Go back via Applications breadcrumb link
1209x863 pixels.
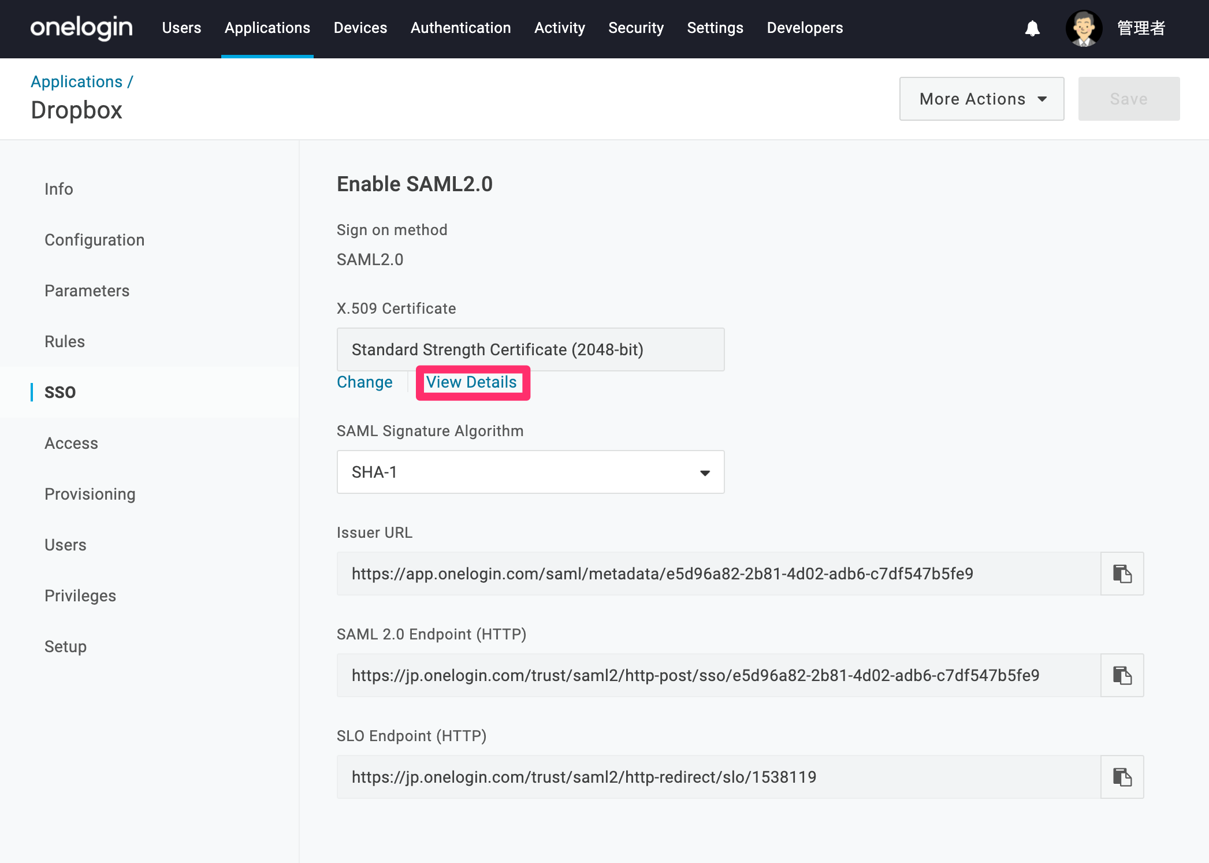tap(77, 81)
